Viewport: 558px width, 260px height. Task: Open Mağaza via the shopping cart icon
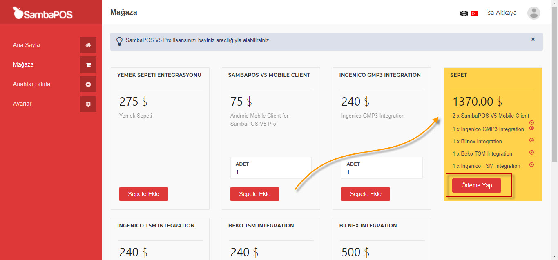88,64
